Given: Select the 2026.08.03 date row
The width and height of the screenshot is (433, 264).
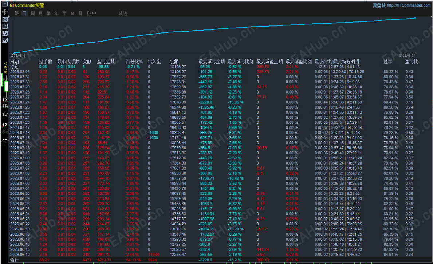Looking at the screenshot, I should tap(20, 72).
